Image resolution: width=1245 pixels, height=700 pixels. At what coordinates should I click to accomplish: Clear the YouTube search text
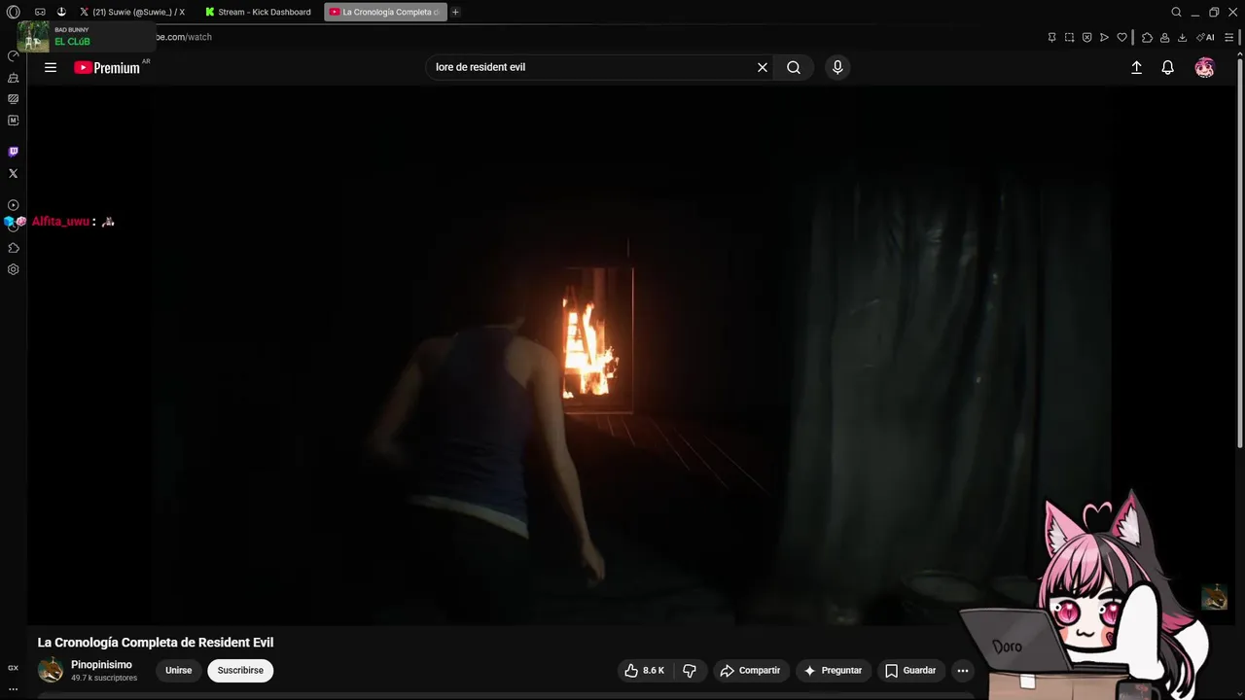click(763, 67)
